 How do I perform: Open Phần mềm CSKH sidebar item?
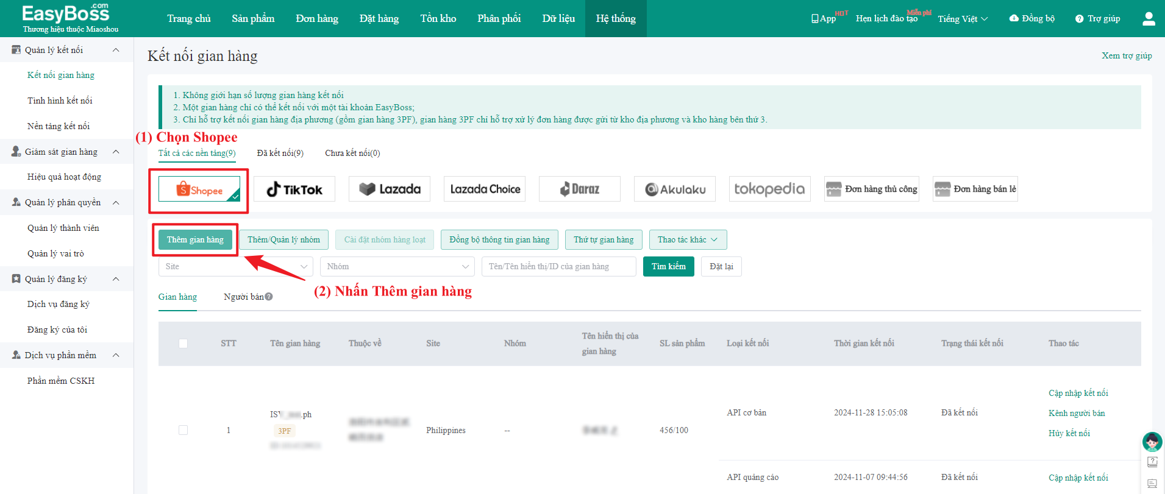coord(61,381)
